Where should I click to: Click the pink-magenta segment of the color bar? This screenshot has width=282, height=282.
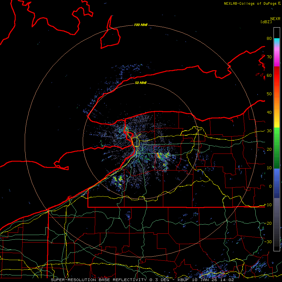(277, 56)
